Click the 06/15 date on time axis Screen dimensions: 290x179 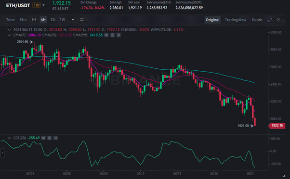[x=177, y=174]
